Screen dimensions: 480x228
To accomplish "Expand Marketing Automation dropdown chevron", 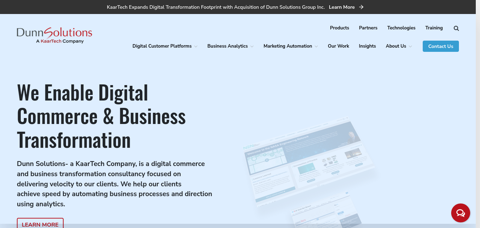I will click(316, 46).
